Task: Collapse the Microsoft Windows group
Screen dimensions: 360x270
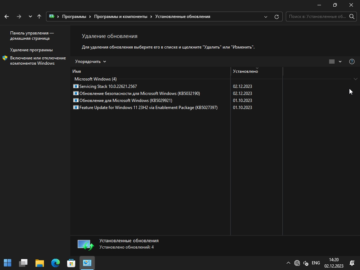Action: click(355, 79)
